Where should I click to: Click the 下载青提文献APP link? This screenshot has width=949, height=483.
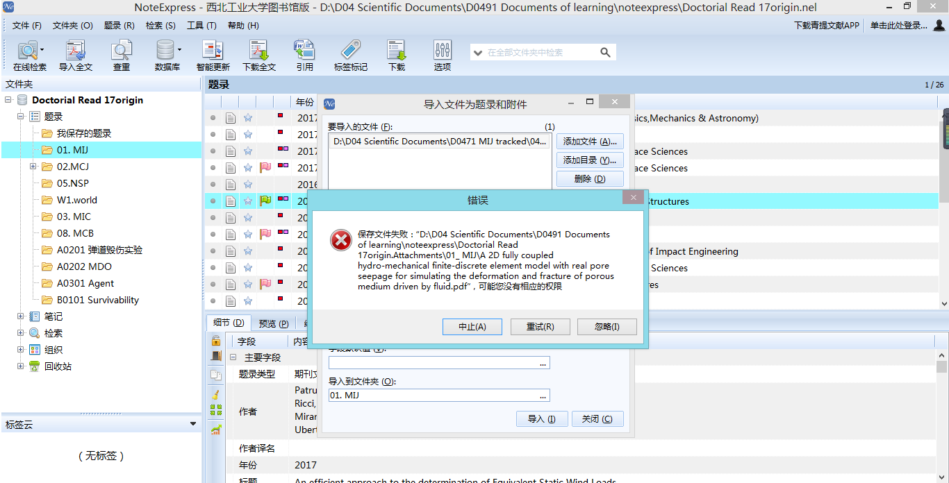click(x=827, y=26)
